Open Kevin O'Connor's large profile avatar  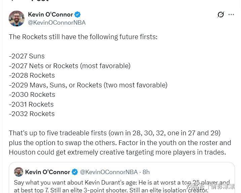pos(16,19)
